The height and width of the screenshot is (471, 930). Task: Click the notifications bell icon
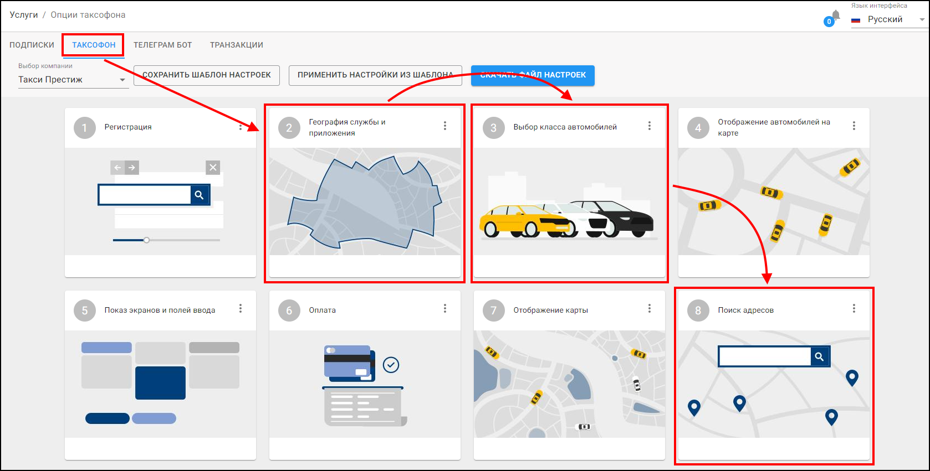pos(835,15)
